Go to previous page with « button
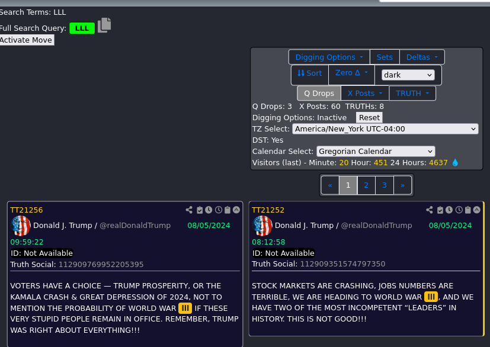Viewport: 490px width, 347px height. pyautogui.click(x=330, y=185)
